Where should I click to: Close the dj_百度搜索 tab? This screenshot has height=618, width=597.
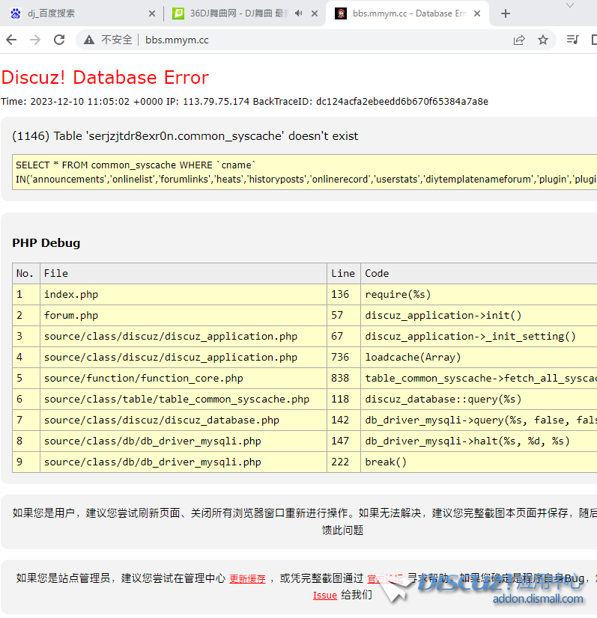(x=152, y=13)
